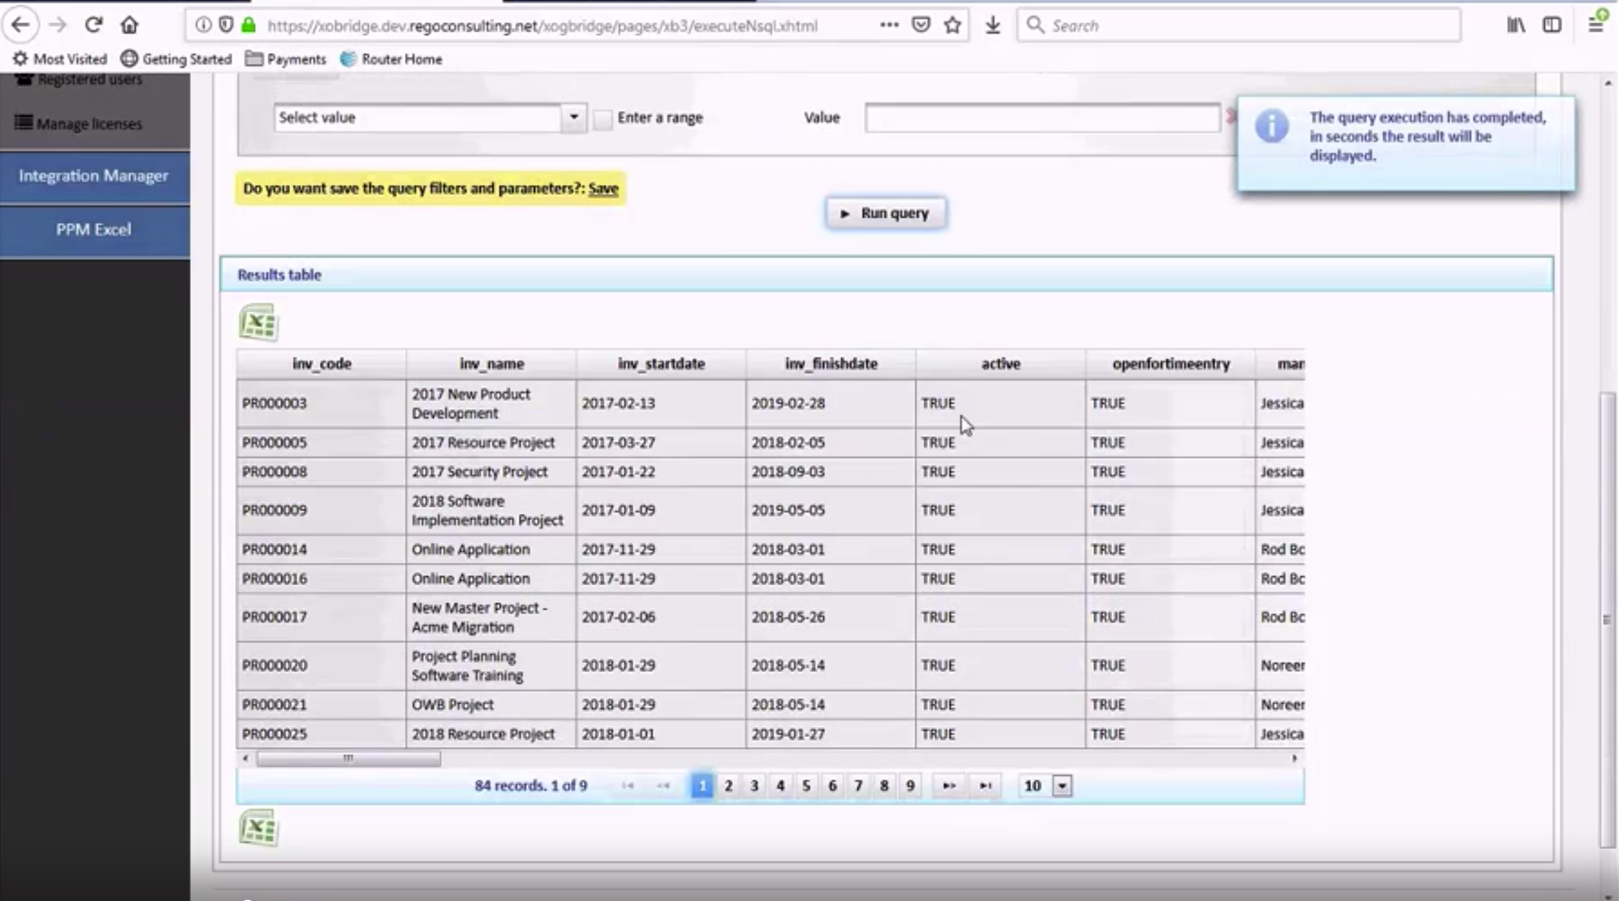The height and width of the screenshot is (901, 1619).
Task: Export results table to Excel
Action: point(258,322)
